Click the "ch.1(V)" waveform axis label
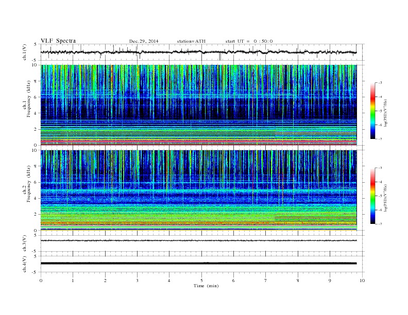The width and height of the screenshot is (408, 315). 25,52
